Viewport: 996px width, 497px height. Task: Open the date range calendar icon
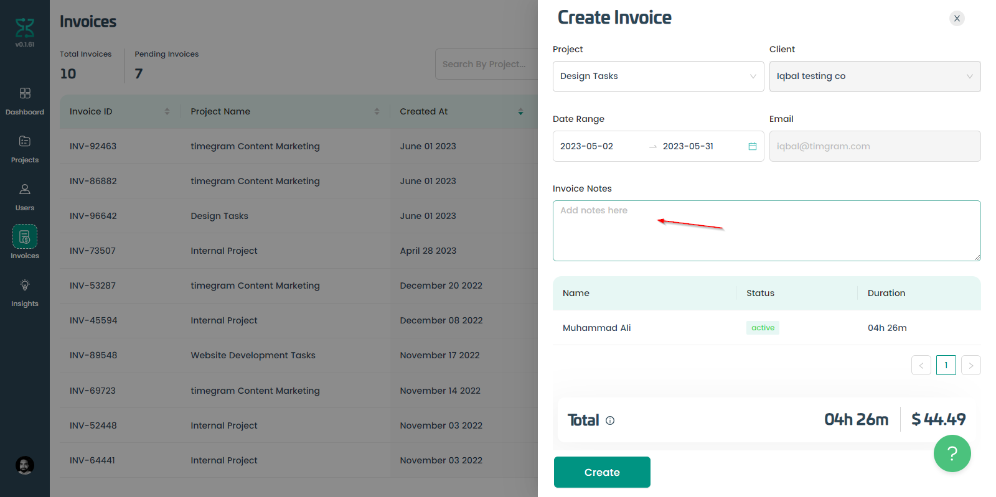tap(752, 146)
